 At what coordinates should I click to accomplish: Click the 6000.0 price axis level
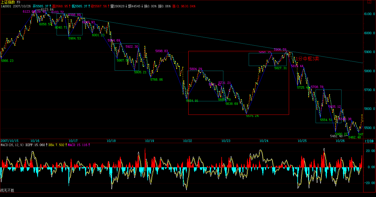pyautogui.click(x=370, y=33)
